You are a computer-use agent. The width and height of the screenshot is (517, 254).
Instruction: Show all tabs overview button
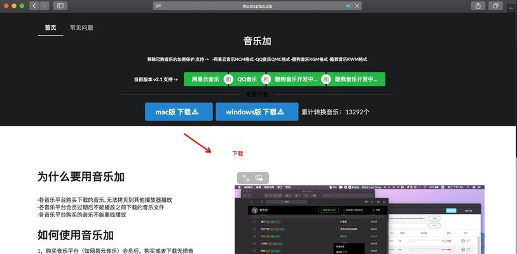(495, 6)
